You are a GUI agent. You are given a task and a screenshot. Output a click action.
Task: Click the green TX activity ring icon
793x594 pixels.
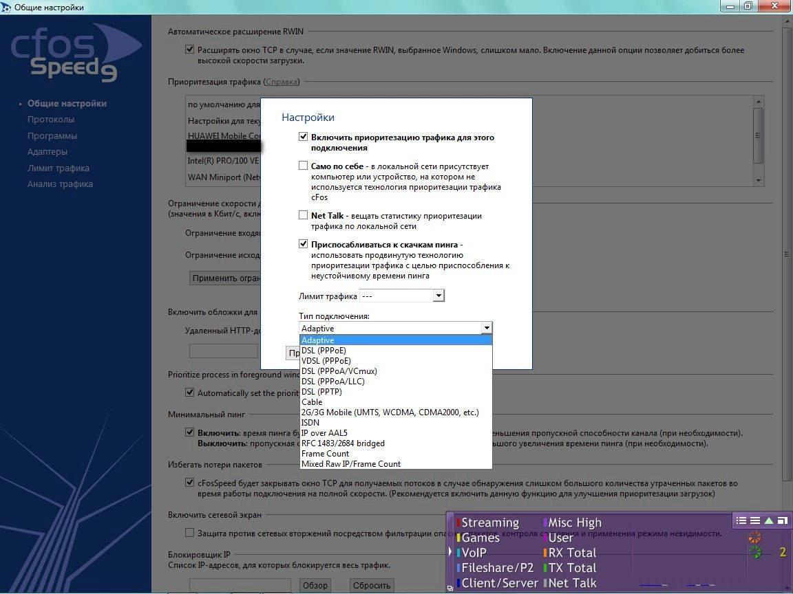[755, 552]
